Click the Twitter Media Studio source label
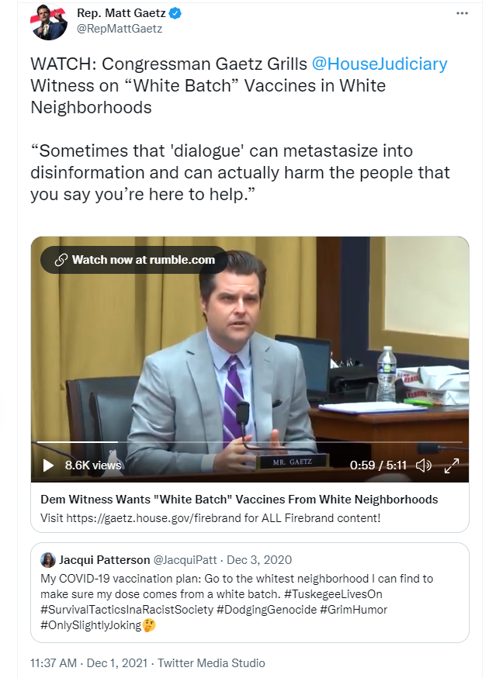This screenshot has height=678, width=496. click(x=211, y=662)
